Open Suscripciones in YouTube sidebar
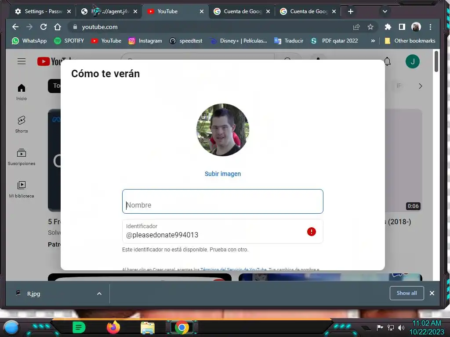The height and width of the screenshot is (337, 450). [x=22, y=157]
